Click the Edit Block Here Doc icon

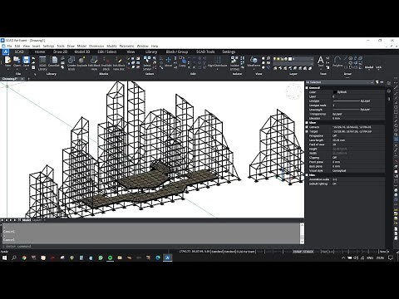pyautogui.click(x=119, y=62)
